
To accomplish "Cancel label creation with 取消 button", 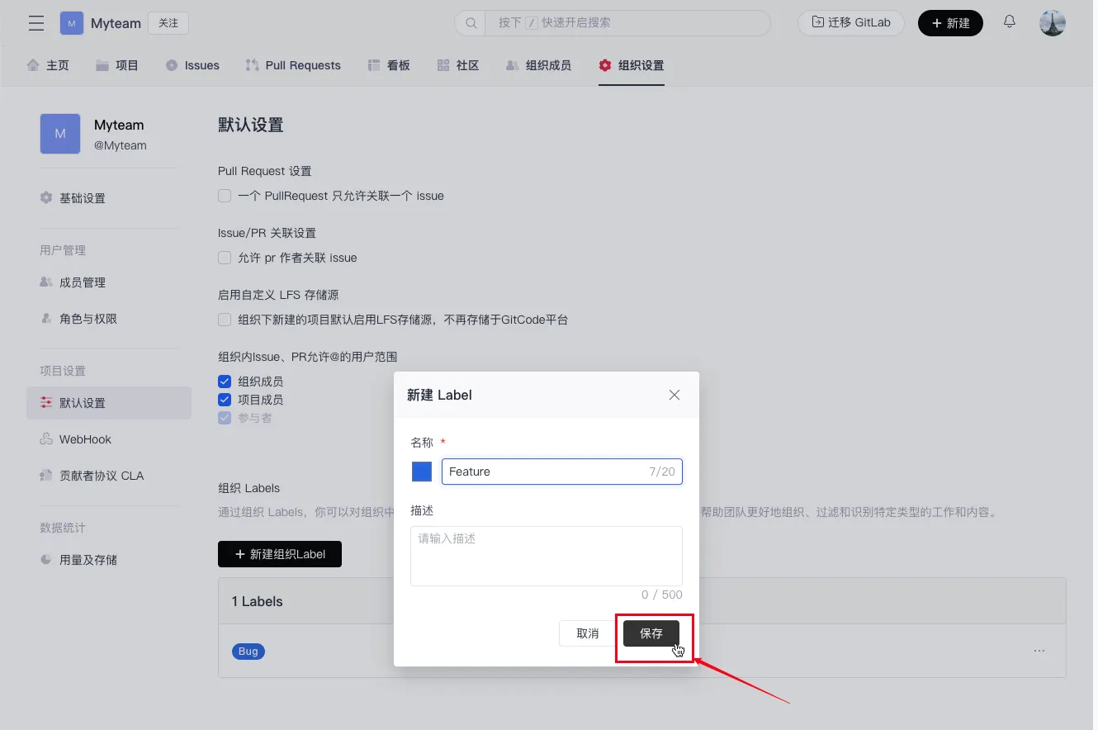I will click(x=588, y=633).
